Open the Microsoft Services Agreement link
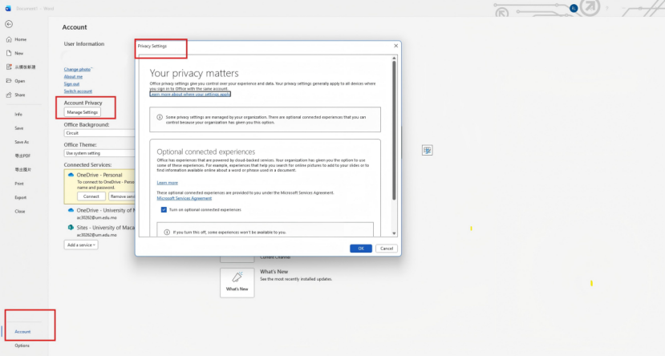Viewport: 665px width, 356px height. tap(184, 198)
